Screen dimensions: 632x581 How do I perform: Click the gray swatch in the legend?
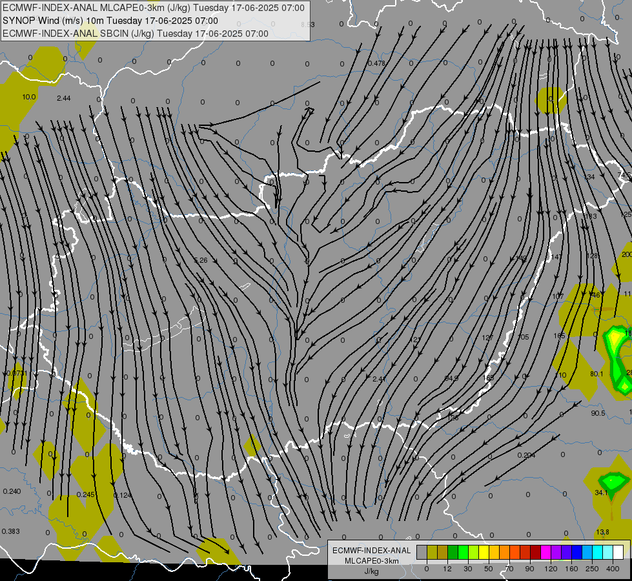coord(422,552)
